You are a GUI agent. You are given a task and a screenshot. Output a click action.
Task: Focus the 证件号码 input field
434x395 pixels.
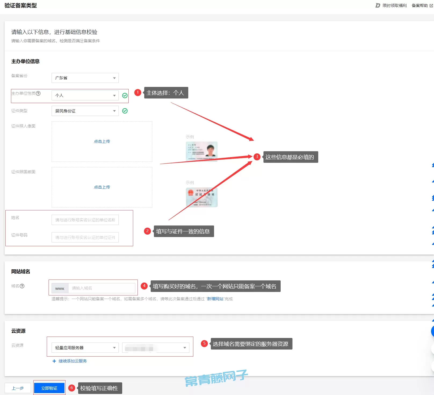(85, 238)
